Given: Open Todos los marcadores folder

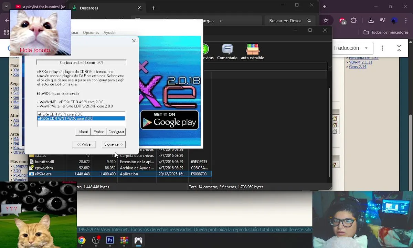Looking at the screenshot, I should pyautogui.click(x=386, y=32).
